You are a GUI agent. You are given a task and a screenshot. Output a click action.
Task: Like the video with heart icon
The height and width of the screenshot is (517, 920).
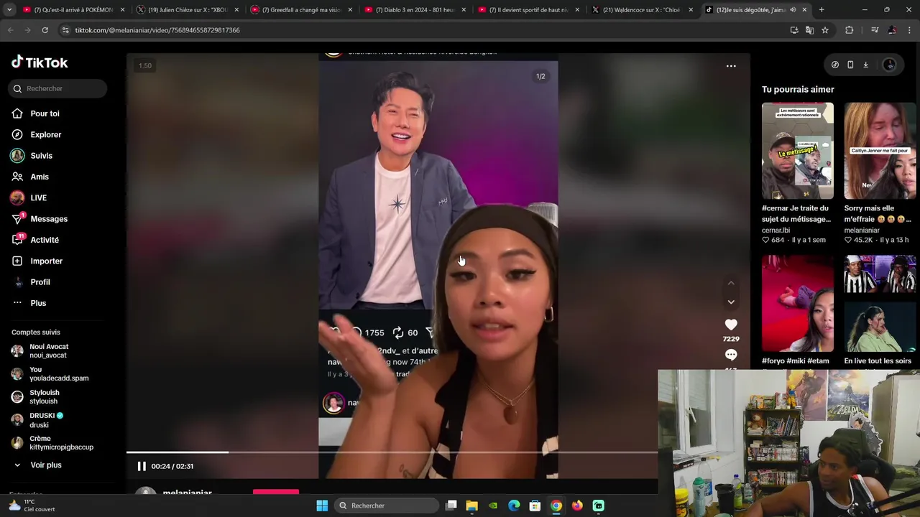point(731,325)
